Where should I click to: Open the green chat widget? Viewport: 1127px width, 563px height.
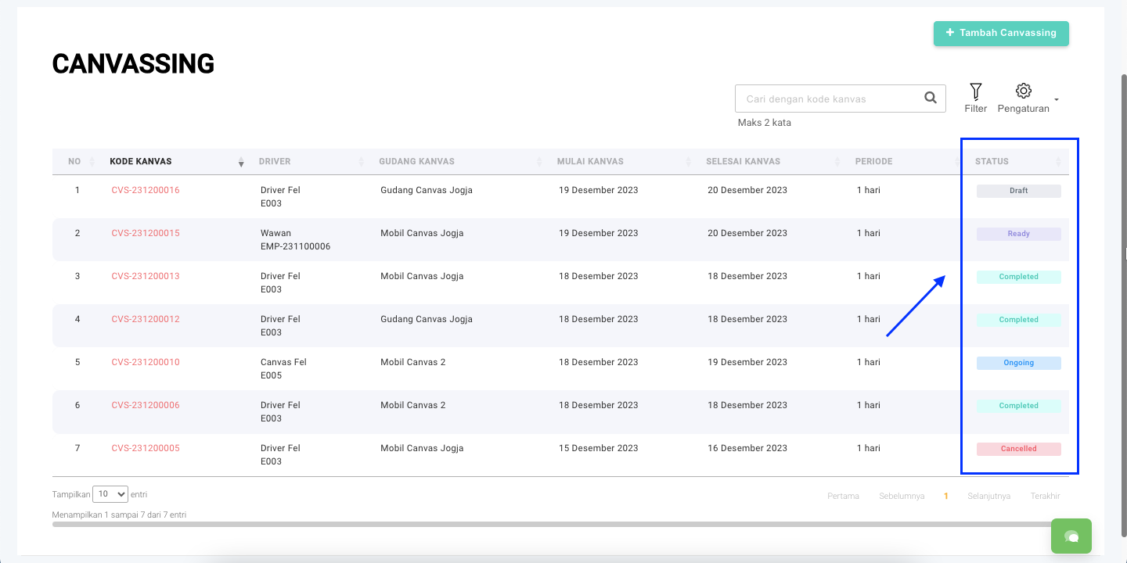(1071, 536)
